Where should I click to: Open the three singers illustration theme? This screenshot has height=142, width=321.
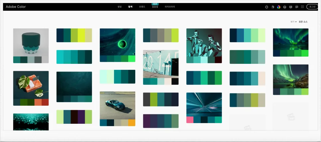204,43
